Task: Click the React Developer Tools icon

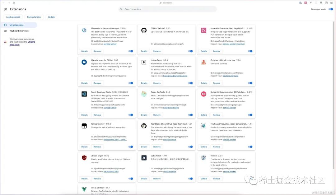Action: point(84,94)
